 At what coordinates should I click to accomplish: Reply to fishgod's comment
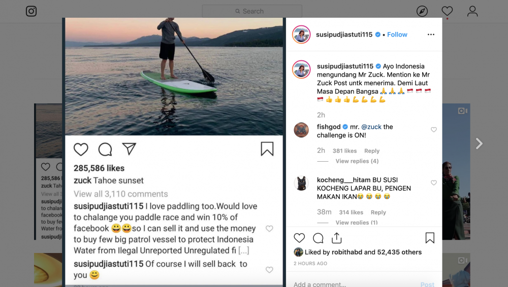372,151
